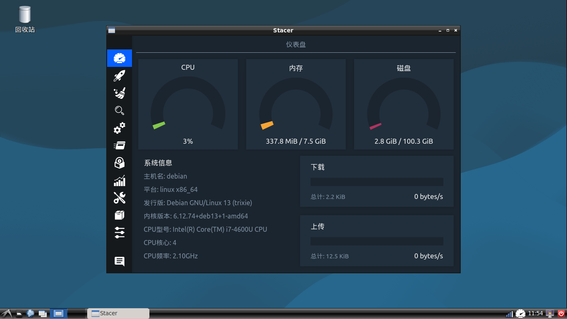Click the Stacer taskbar window button

[x=118, y=314]
